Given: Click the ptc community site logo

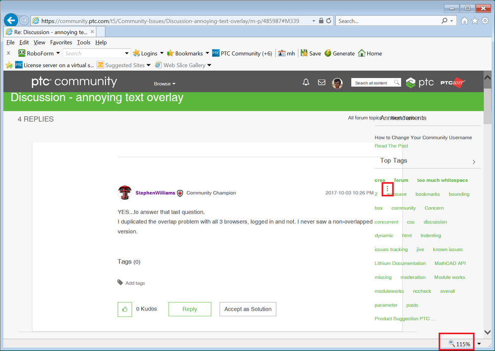Looking at the screenshot, I should [74, 82].
